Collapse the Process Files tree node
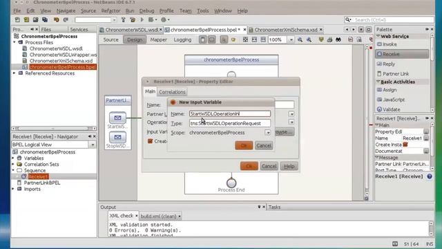Image resolution: width=442 pixels, height=249 pixels. (x=15, y=42)
